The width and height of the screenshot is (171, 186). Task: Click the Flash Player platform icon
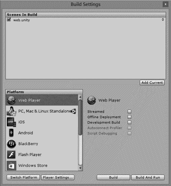(11, 154)
